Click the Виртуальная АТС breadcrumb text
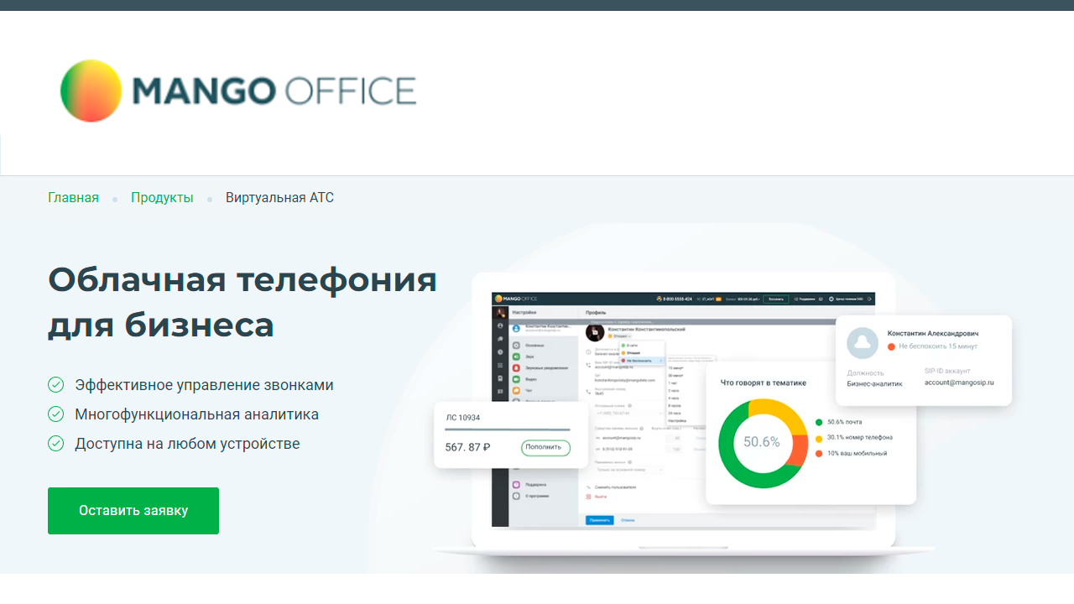This screenshot has height=604, width=1074. (279, 198)
